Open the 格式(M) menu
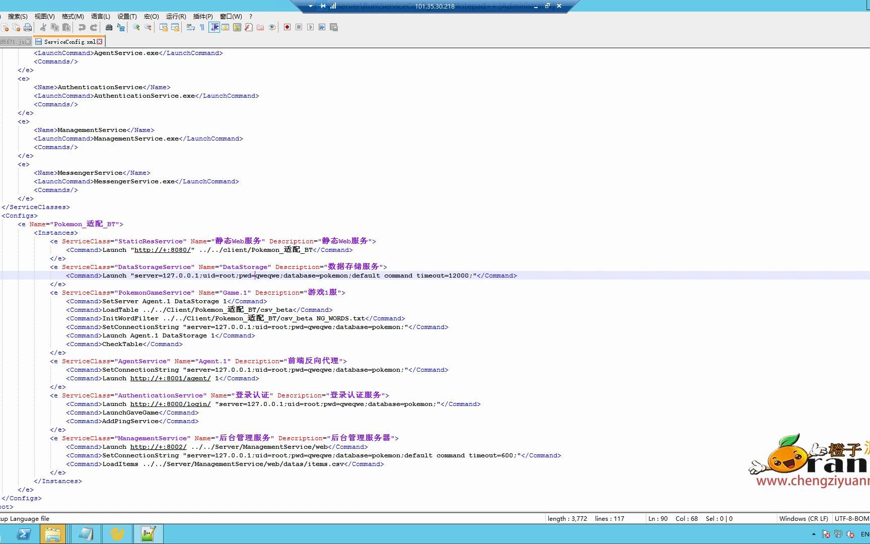The width and height of the screenshot is (870, 544). coord(73,17)
